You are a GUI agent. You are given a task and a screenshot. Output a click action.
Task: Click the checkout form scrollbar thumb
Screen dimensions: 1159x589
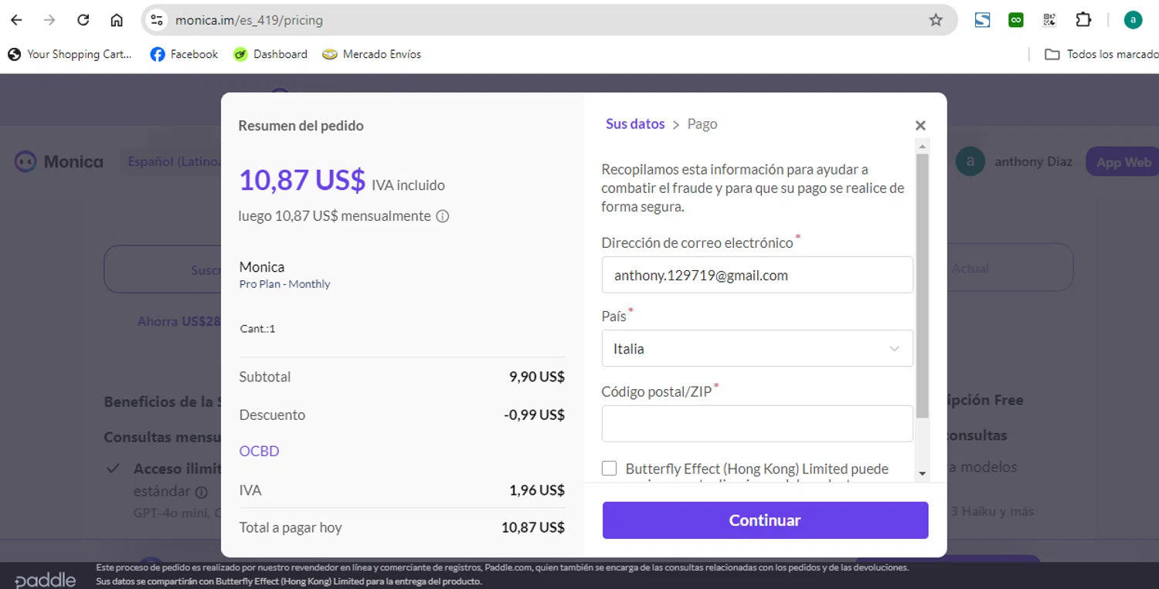(923, 286)
